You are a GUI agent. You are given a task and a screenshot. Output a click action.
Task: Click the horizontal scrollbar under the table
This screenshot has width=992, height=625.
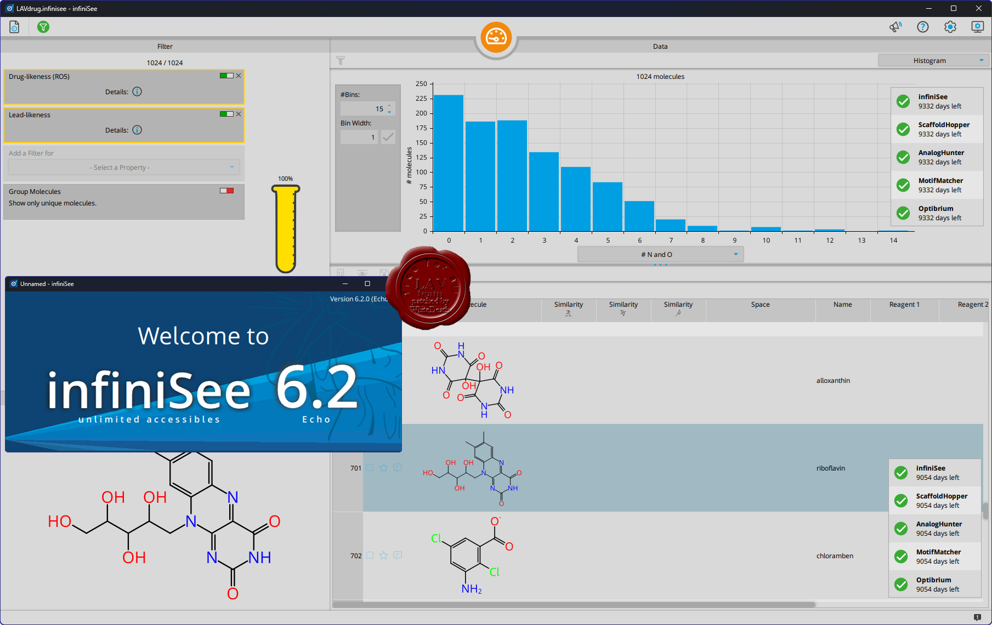click(x=574, y=605)
